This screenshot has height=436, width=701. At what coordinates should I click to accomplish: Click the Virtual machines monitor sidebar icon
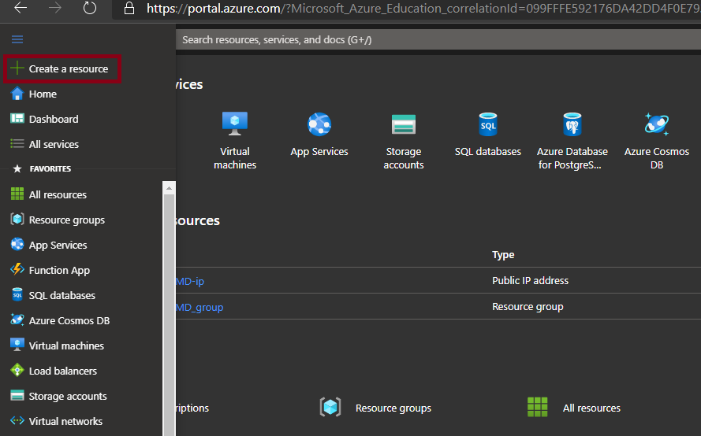click(17, 345)
